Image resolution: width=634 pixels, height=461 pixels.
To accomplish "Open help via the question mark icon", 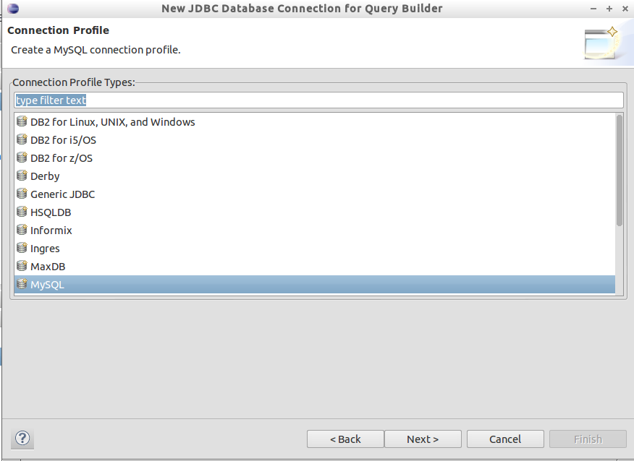I will [x=22, y=438].
